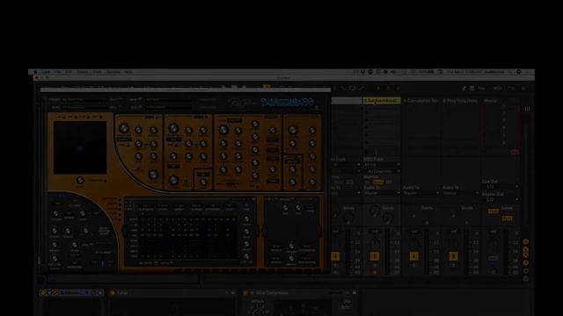Toggle the Draw Mode pencil icon
The image size is (563, 316).
[x=464, y=88]
